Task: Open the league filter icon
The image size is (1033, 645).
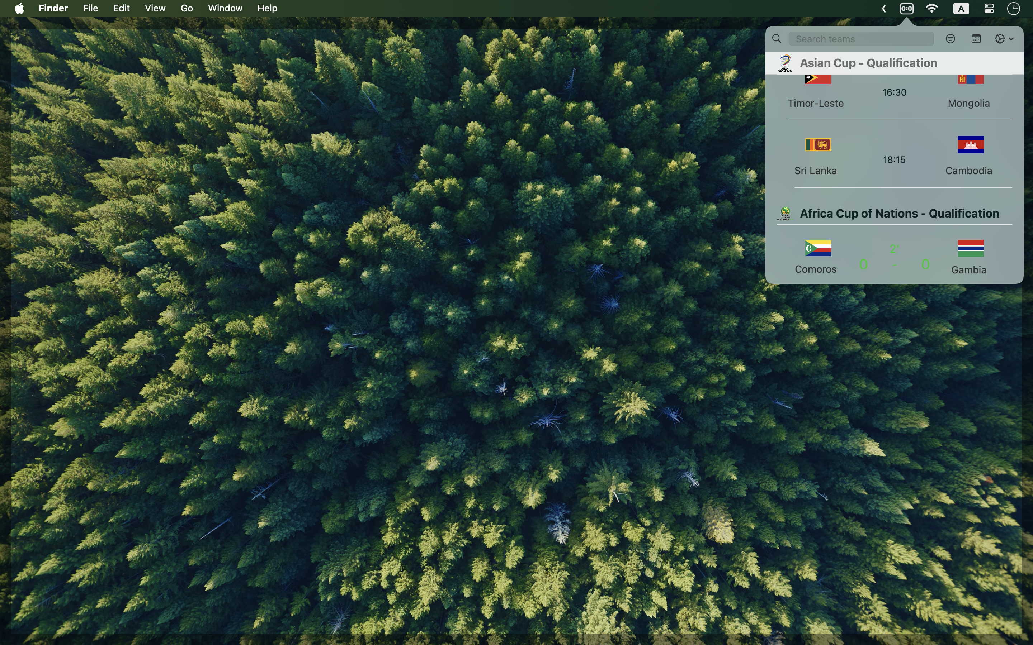Action: [x=950, y=39]
